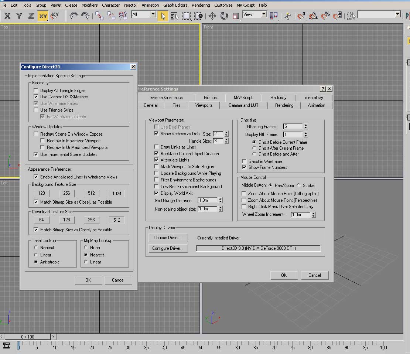Toggle the Angle Snap magnet icon
The height and width of the screenshot is (354, 410).
click(x=313, y=16)
